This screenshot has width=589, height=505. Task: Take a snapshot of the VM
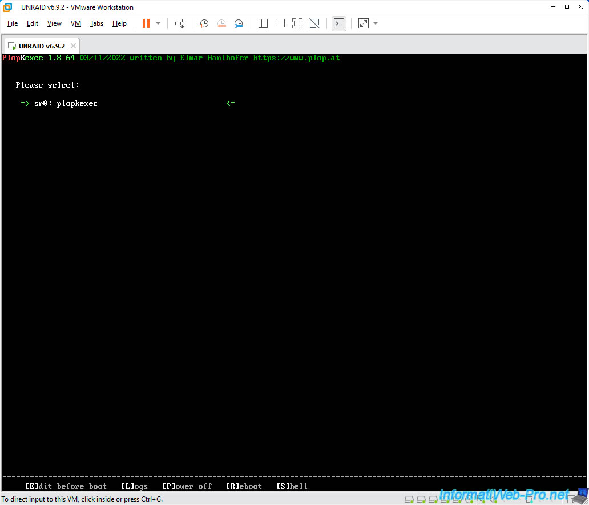(204, 23)
